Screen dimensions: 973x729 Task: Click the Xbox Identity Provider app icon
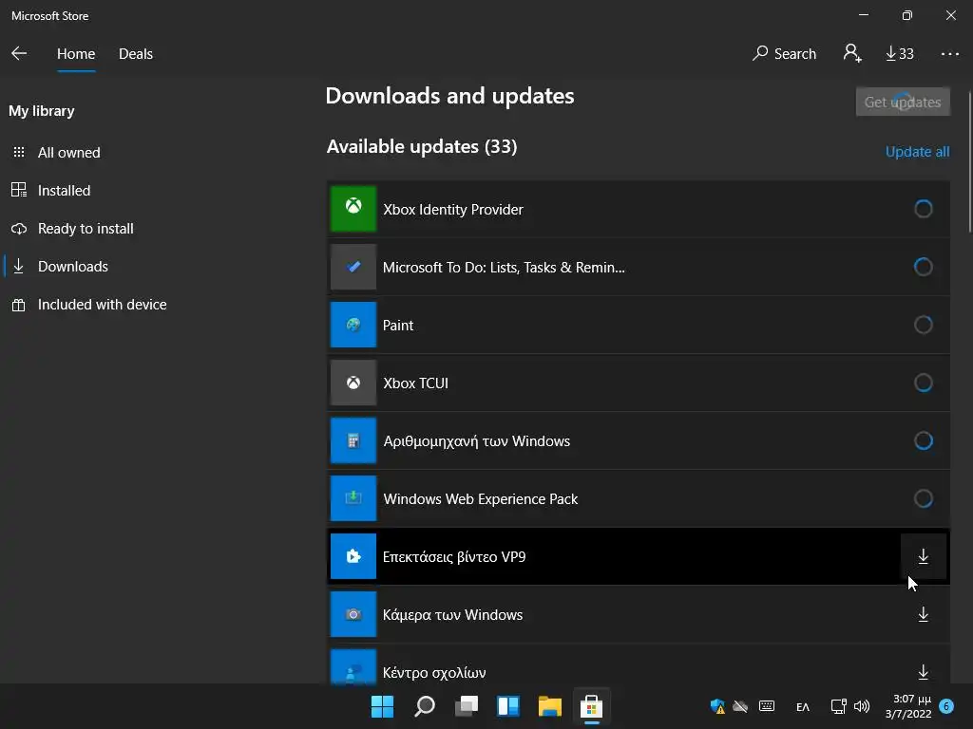(353, 209)
